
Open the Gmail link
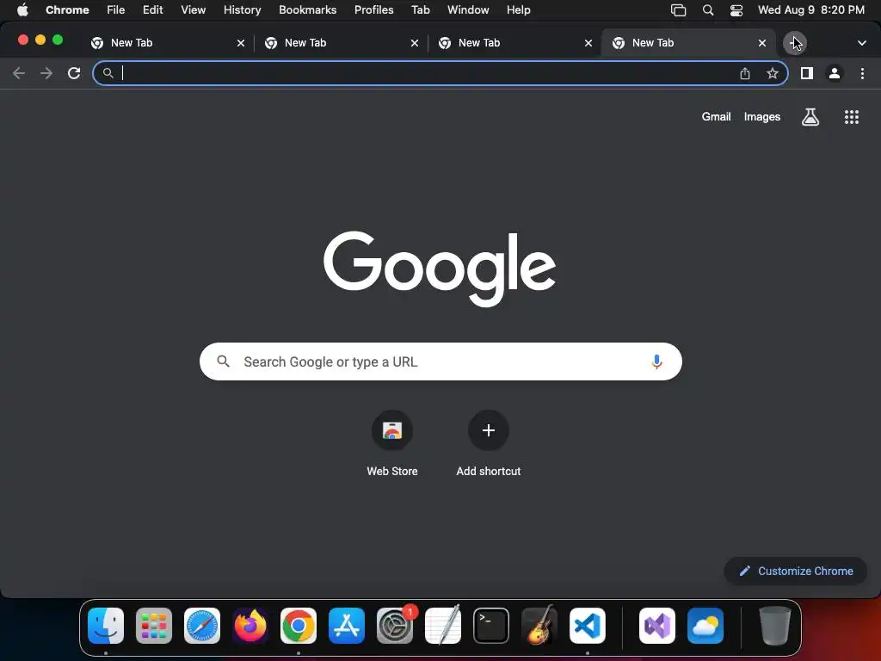pyautogui.click(x=716, y=117)
